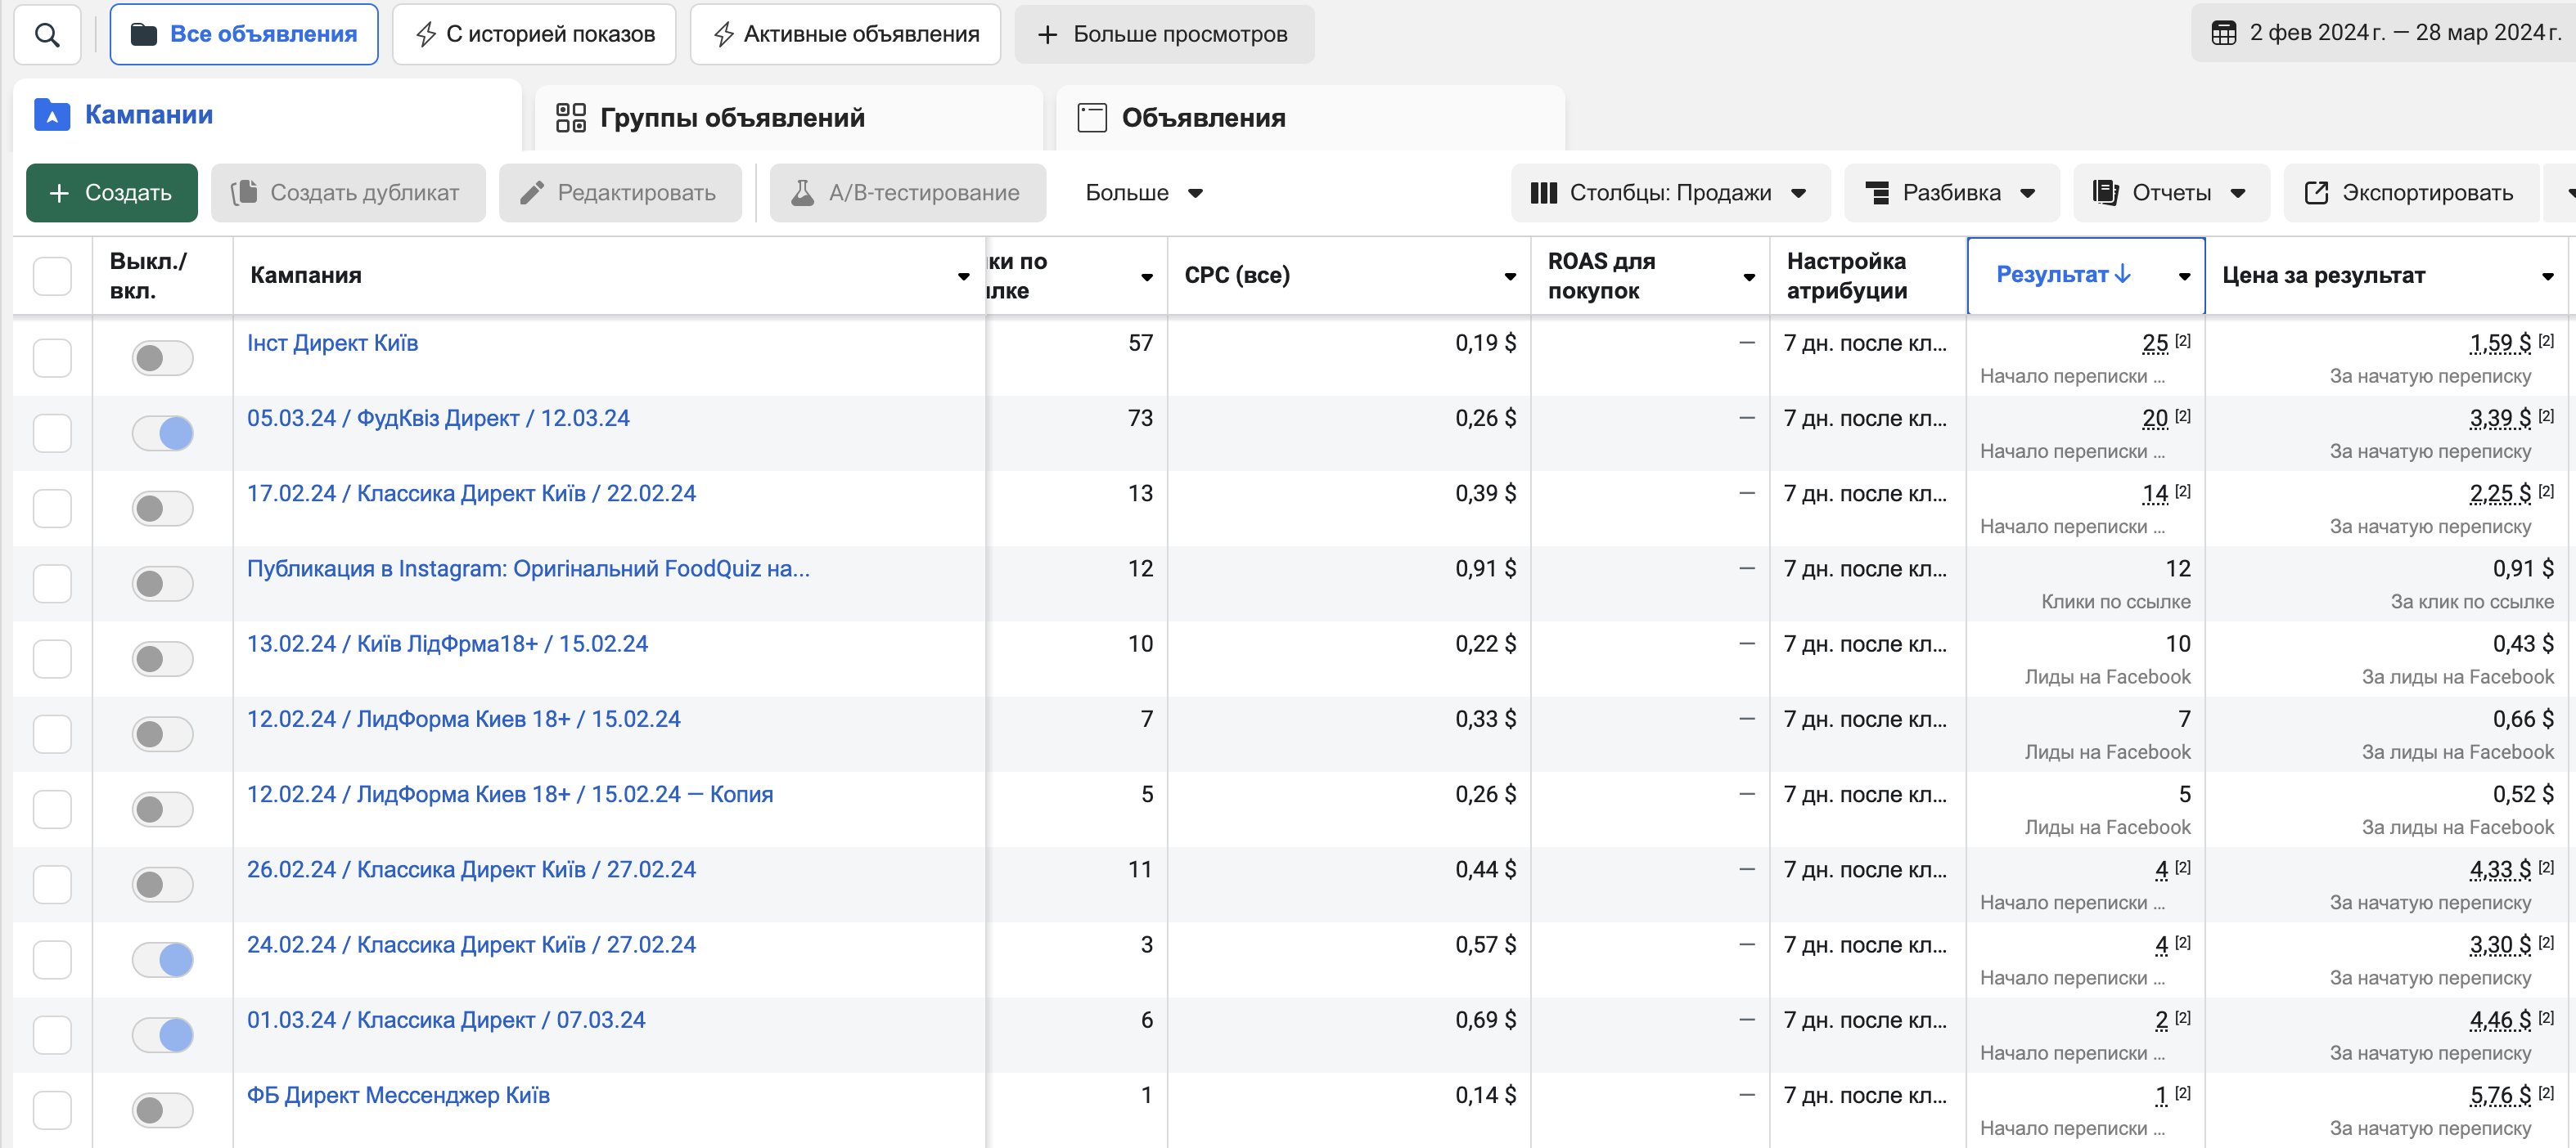Disable 01.03.24 Классика Директ campaign switch
This screenshot has width=2576, height=1148.
162,1035
